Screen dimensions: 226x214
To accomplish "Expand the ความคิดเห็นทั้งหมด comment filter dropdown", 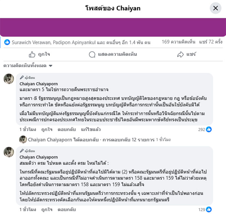I will coord(28,66).
